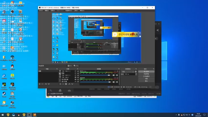The width and height of the screenshot is (208, 117).
Task: Open transition properties gear next to 淡出
Action: pyautogui.click(x=136, y=72)
